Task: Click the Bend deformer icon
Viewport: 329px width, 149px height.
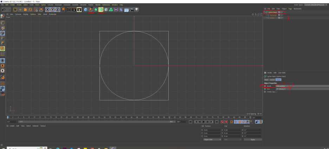Action: click(x=121, y=10)
